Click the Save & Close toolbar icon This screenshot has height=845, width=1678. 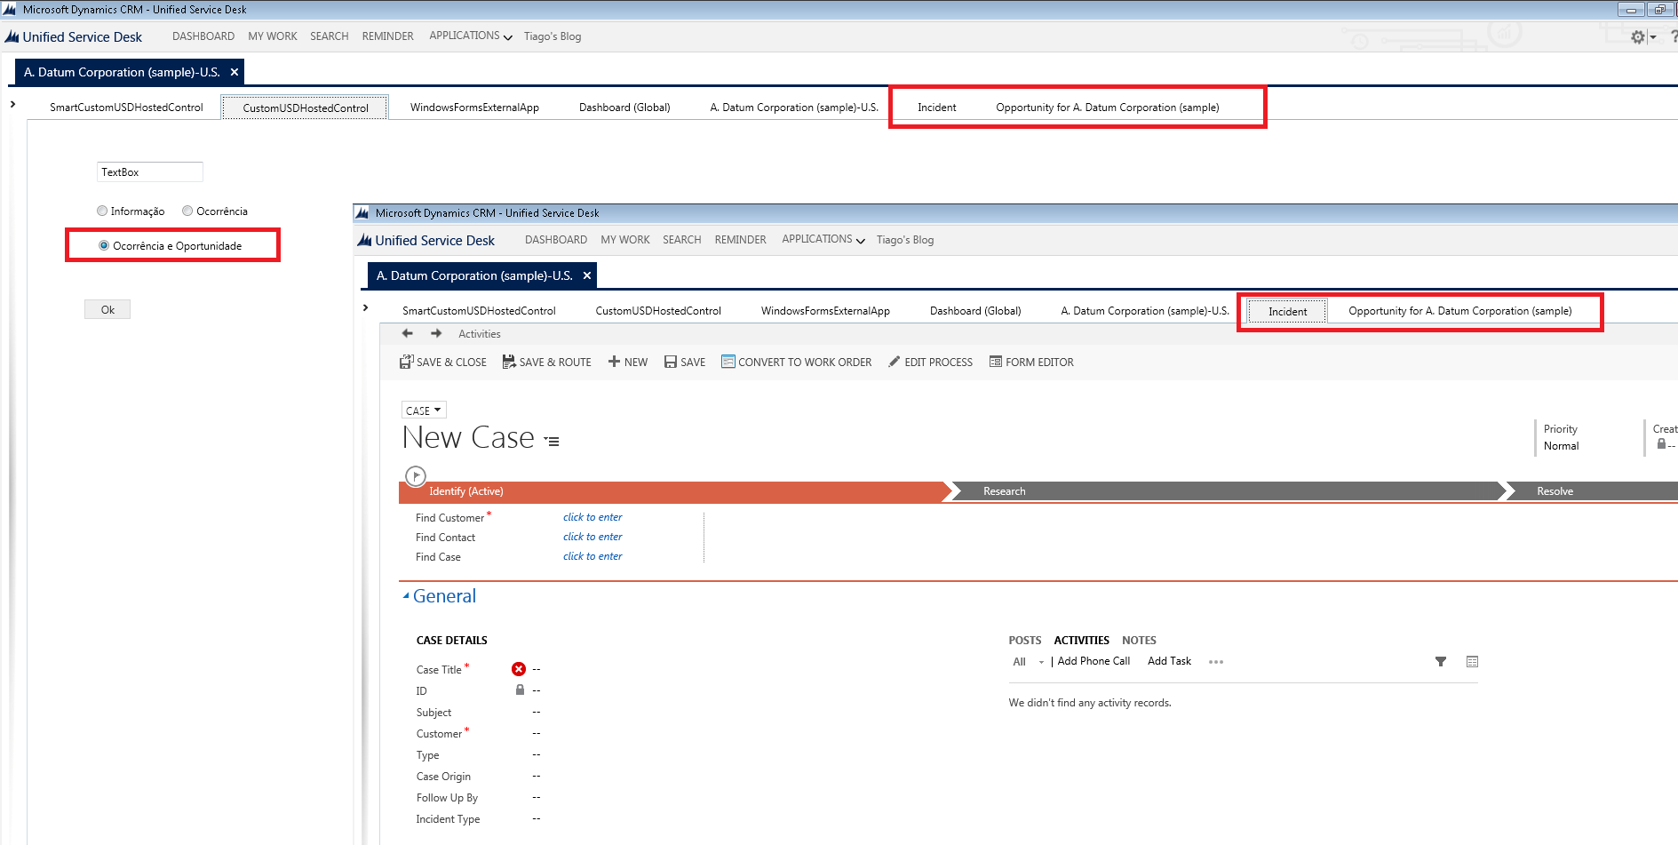coord(406,362)
